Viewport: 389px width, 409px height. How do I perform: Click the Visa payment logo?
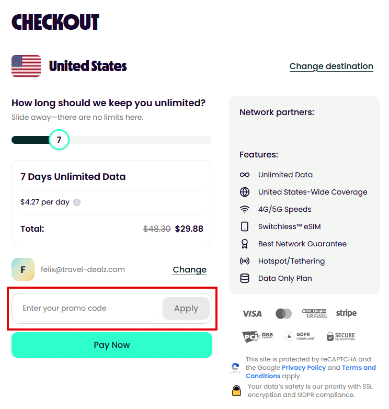coord(252,314)
